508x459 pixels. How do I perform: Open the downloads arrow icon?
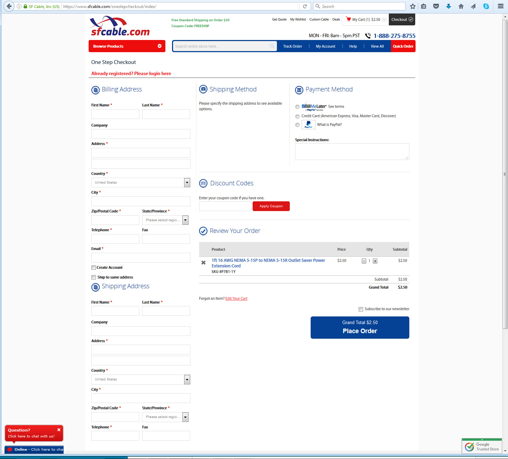pyautogui.click(x=449, y=6)
